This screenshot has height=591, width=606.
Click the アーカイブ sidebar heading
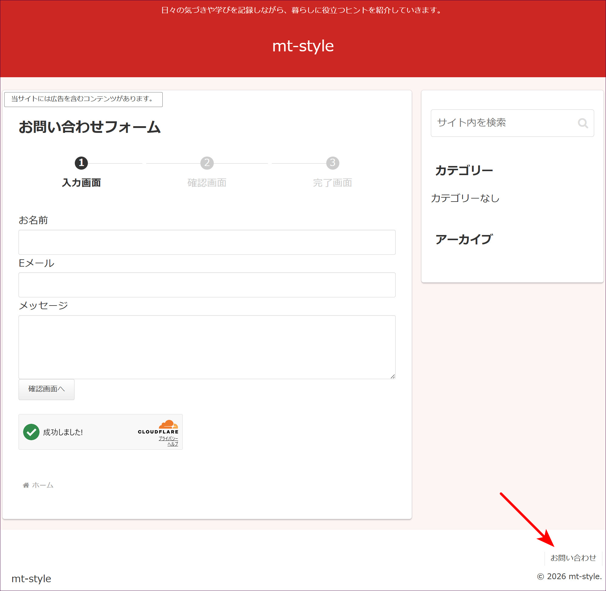(464, 239)
